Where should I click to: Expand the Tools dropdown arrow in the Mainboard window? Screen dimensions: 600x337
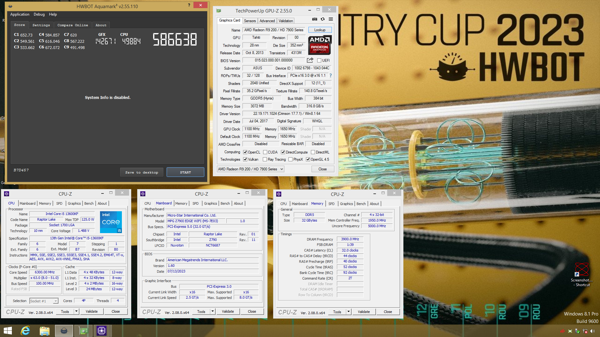click(212, 311)
